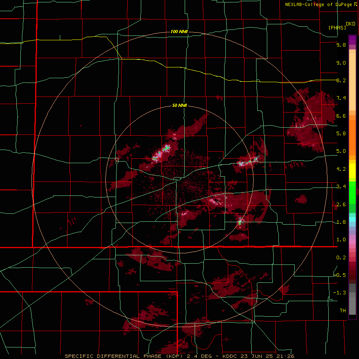Pick the orange segment of the color bar

pyautogui.click(x=352, y=136)
